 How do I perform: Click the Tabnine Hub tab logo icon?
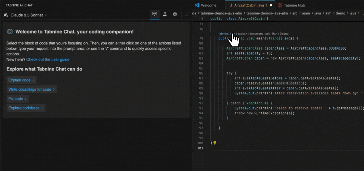(280, 5)
